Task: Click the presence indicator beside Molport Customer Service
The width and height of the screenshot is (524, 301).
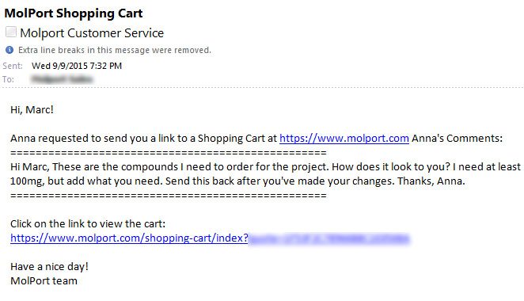Action: [x=11, y=32]
